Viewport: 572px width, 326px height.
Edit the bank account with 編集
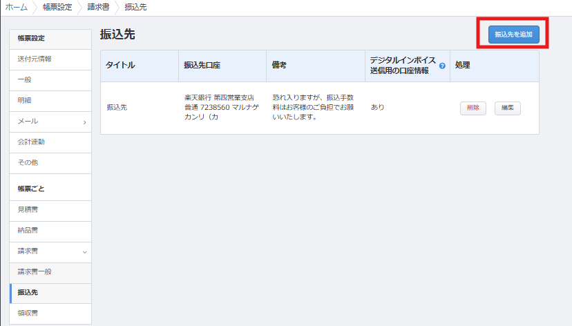[x=507, y=108]
